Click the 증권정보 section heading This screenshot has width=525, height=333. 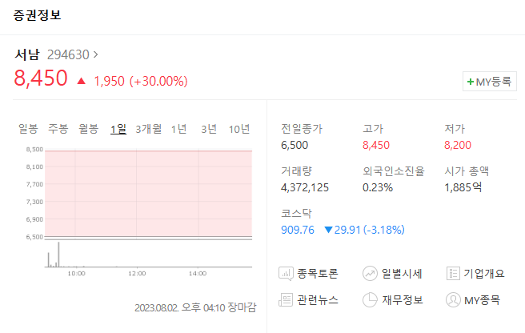(x=37, y=15)
